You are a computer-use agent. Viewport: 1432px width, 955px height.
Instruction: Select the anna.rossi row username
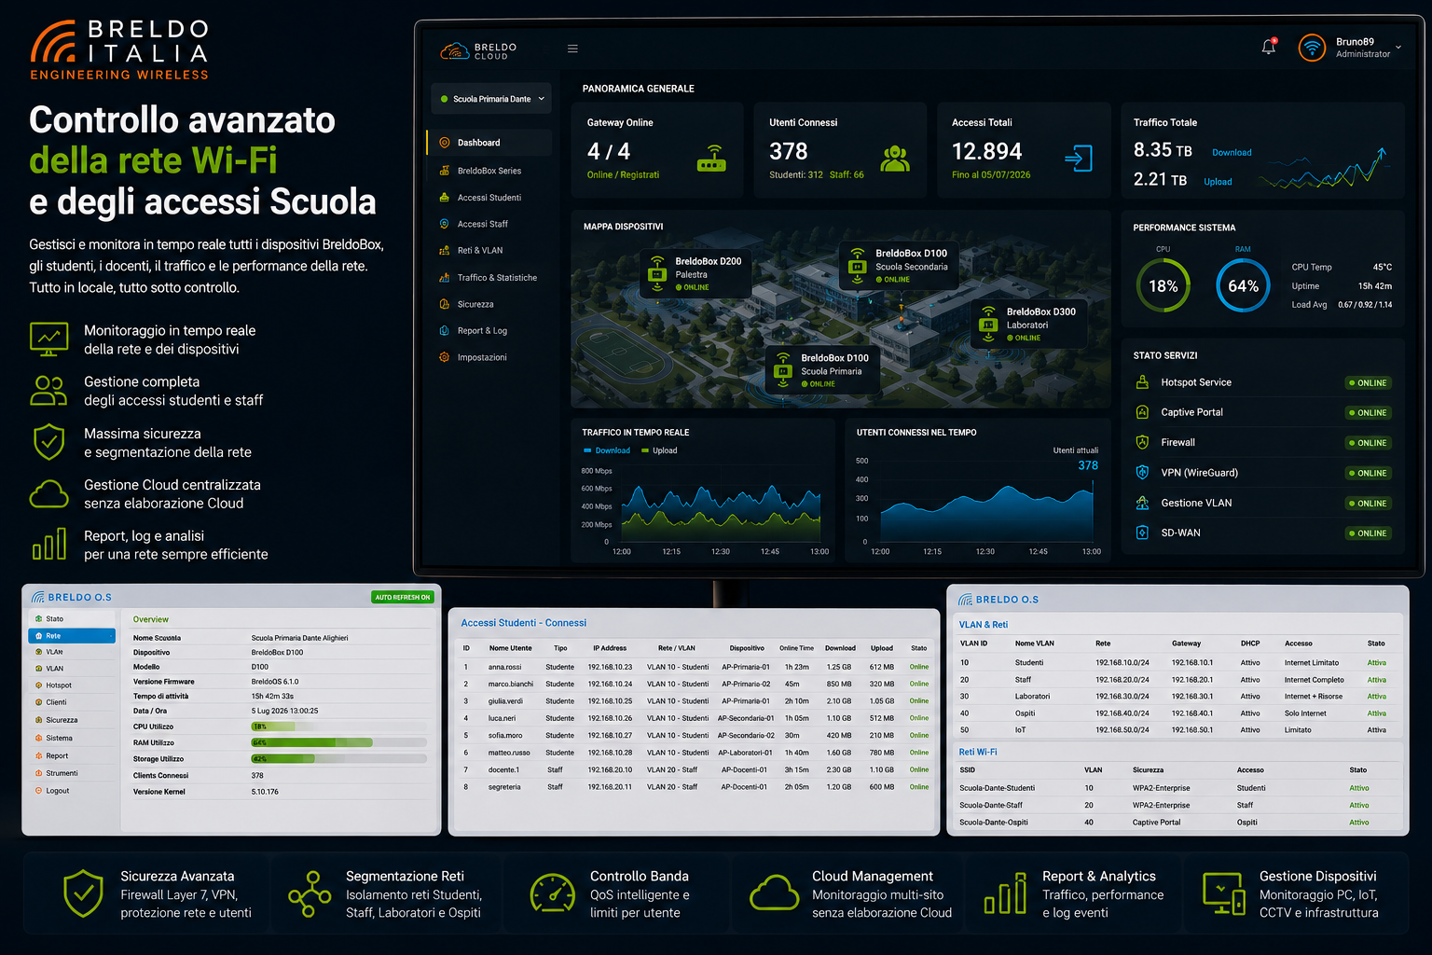504,667
